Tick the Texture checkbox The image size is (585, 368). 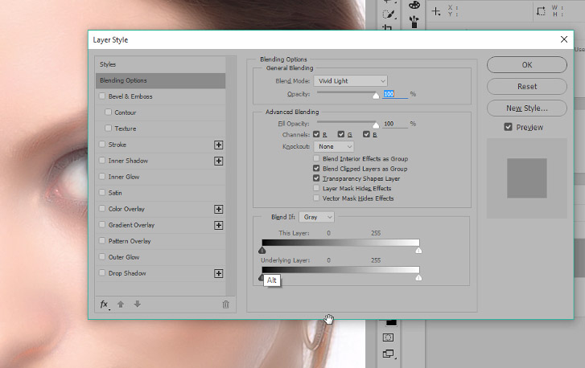[108, 128]
